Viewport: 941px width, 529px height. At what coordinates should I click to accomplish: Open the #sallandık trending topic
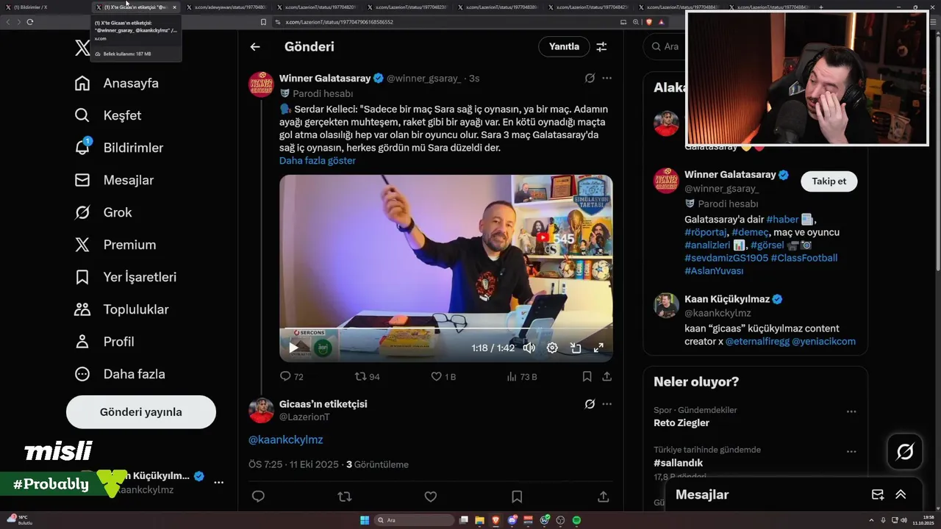(x=679, y=463)
